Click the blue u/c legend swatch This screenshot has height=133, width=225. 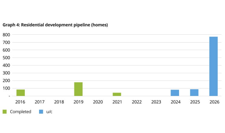coord(41,112)
